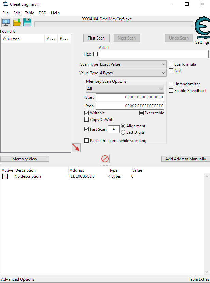The width and height of the screenshot is (210, 283).
Task: Click the red arrow to add selected address
Action: (76, 148)
